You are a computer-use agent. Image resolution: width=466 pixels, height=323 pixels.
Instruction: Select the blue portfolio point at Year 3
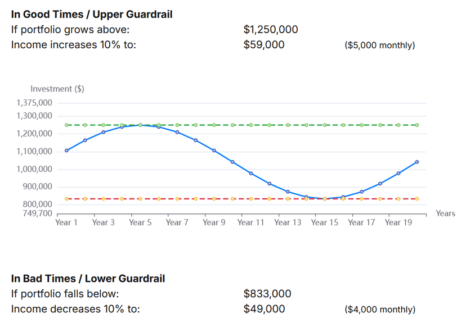104,132
